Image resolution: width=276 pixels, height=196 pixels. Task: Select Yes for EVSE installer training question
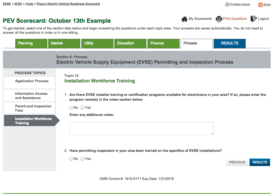tap(82, 108)
